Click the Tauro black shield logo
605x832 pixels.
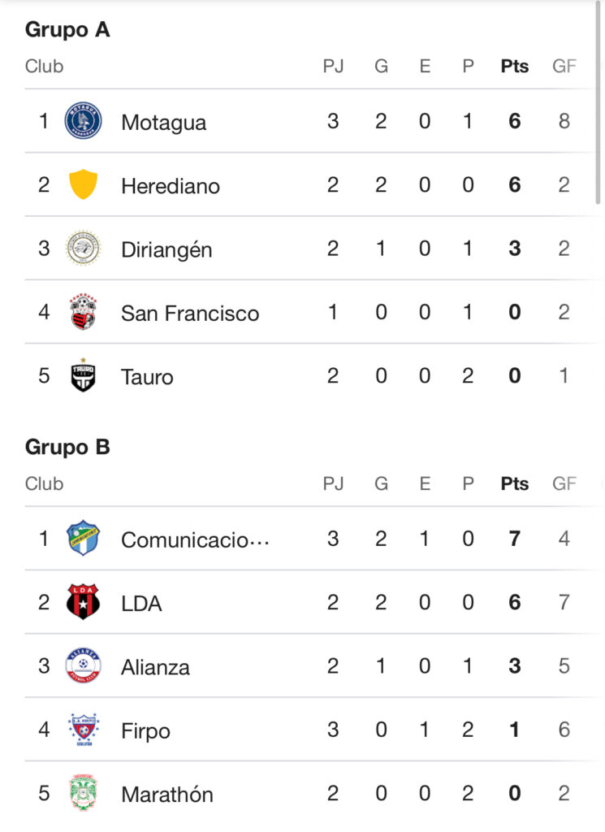tap(83, 375)
